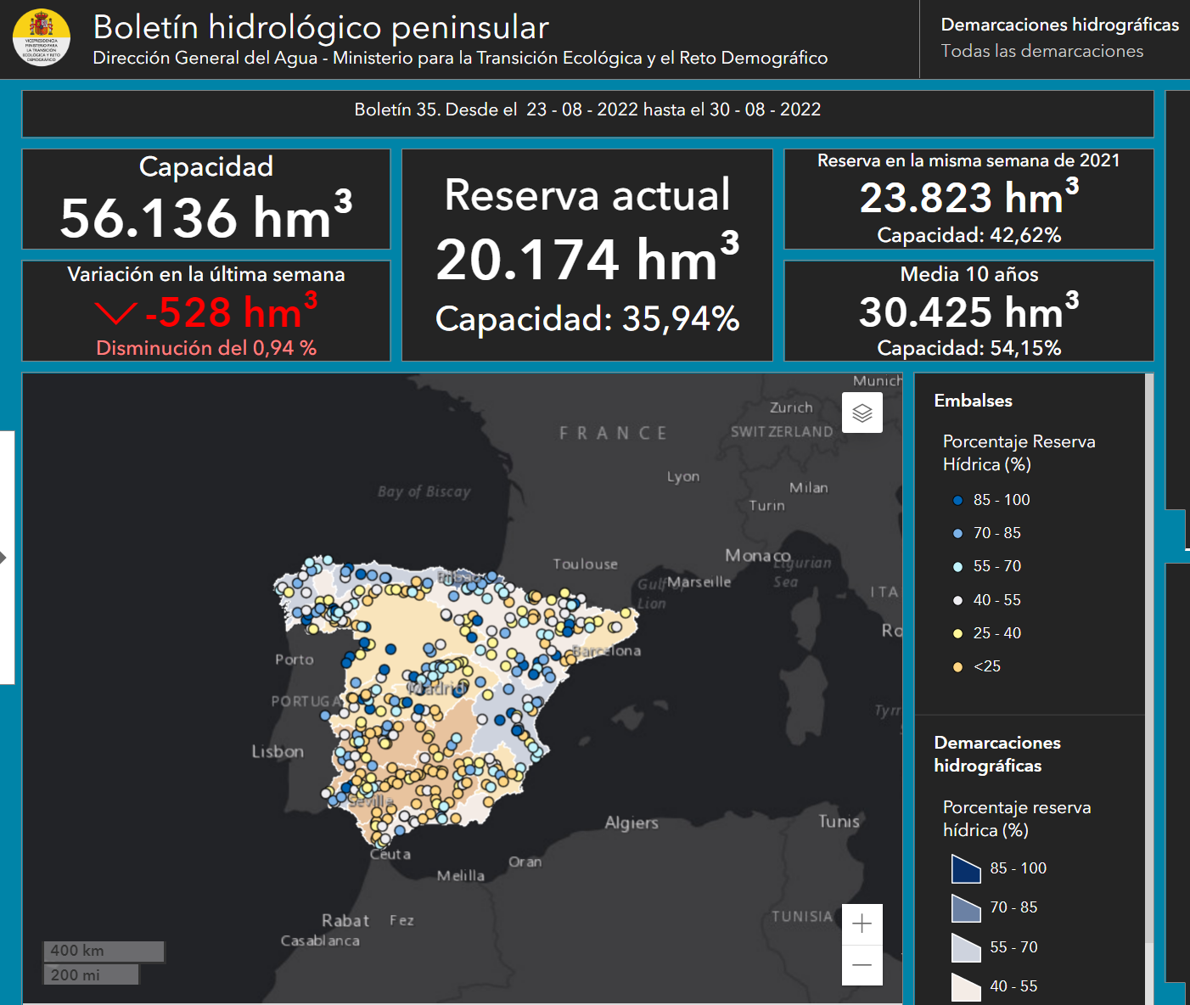
Task: Click the Ministry coat of arms logo
Action: tap(41, 38)
